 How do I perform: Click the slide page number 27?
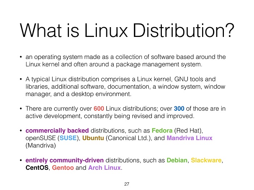point(127,184)
